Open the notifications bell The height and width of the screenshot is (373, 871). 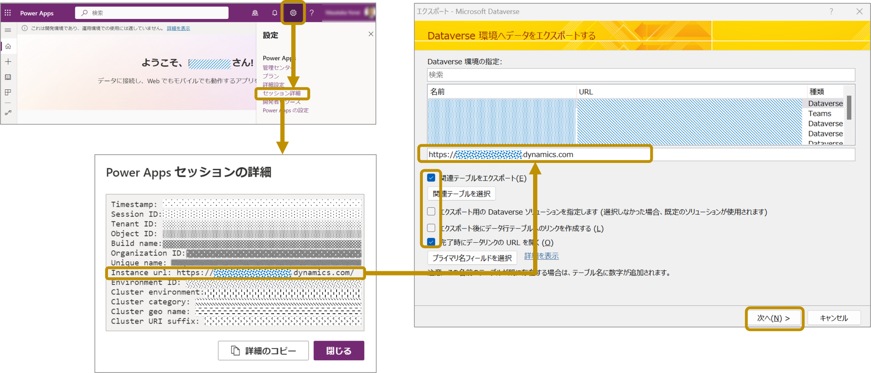(x=274, y=13)
